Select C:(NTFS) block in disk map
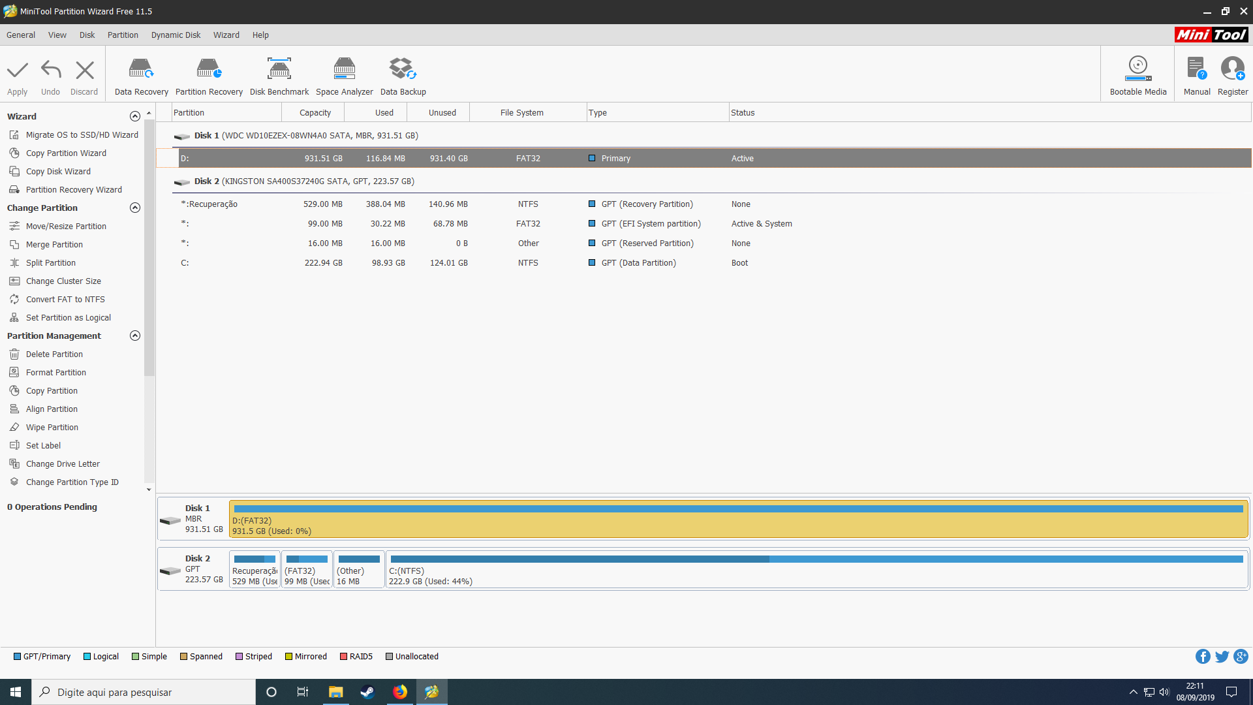1253x705 pixels. click(817, 570)
